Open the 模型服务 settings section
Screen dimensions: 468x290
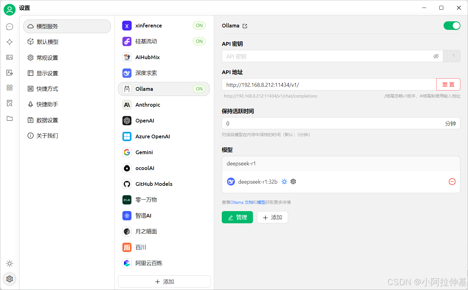[x=67, y=27]
